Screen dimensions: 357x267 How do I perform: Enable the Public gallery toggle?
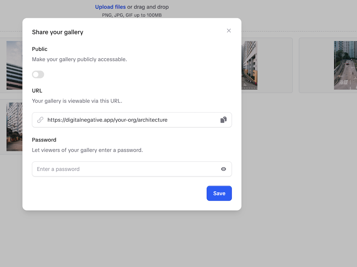[x=38, y=75]
